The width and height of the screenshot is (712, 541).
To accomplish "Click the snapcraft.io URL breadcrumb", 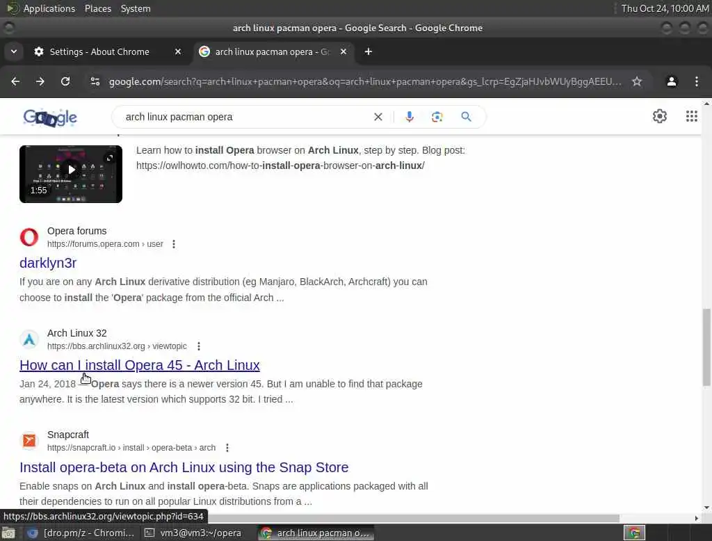I will (x=131, y=448).
